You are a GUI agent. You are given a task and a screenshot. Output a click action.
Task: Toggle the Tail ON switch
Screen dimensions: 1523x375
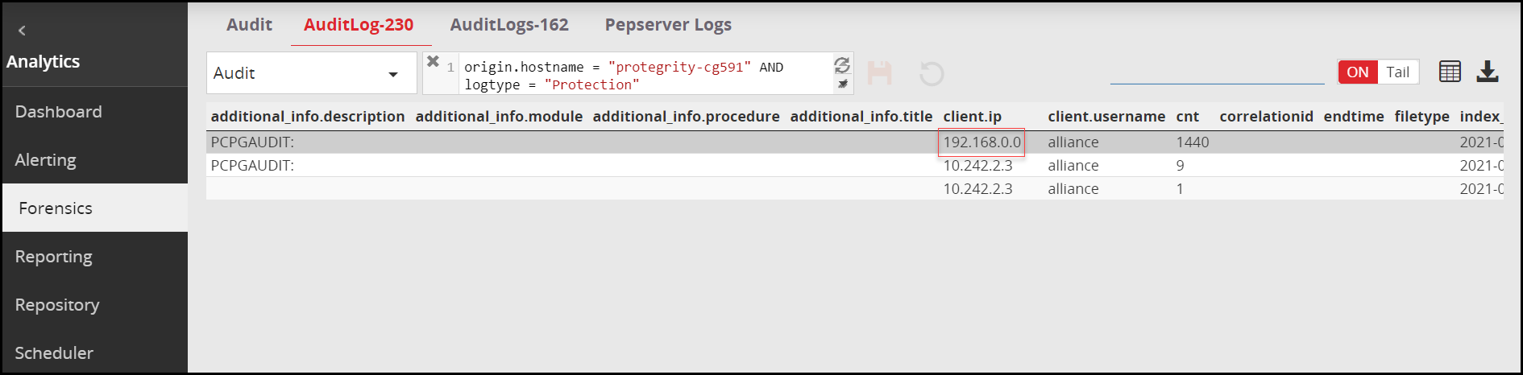coord(1378,72)
